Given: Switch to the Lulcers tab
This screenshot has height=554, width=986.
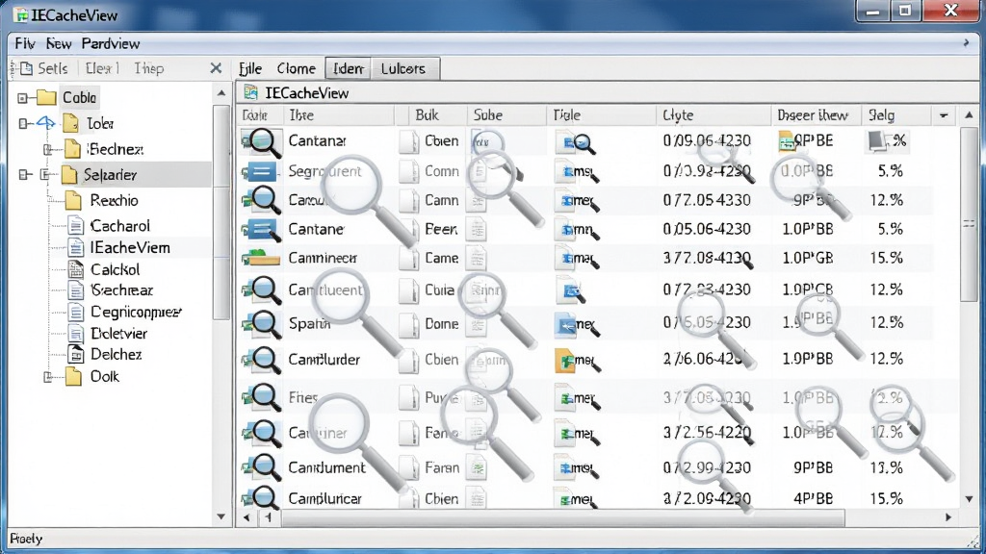Looking at the screenshot, I should coord(403,68).
